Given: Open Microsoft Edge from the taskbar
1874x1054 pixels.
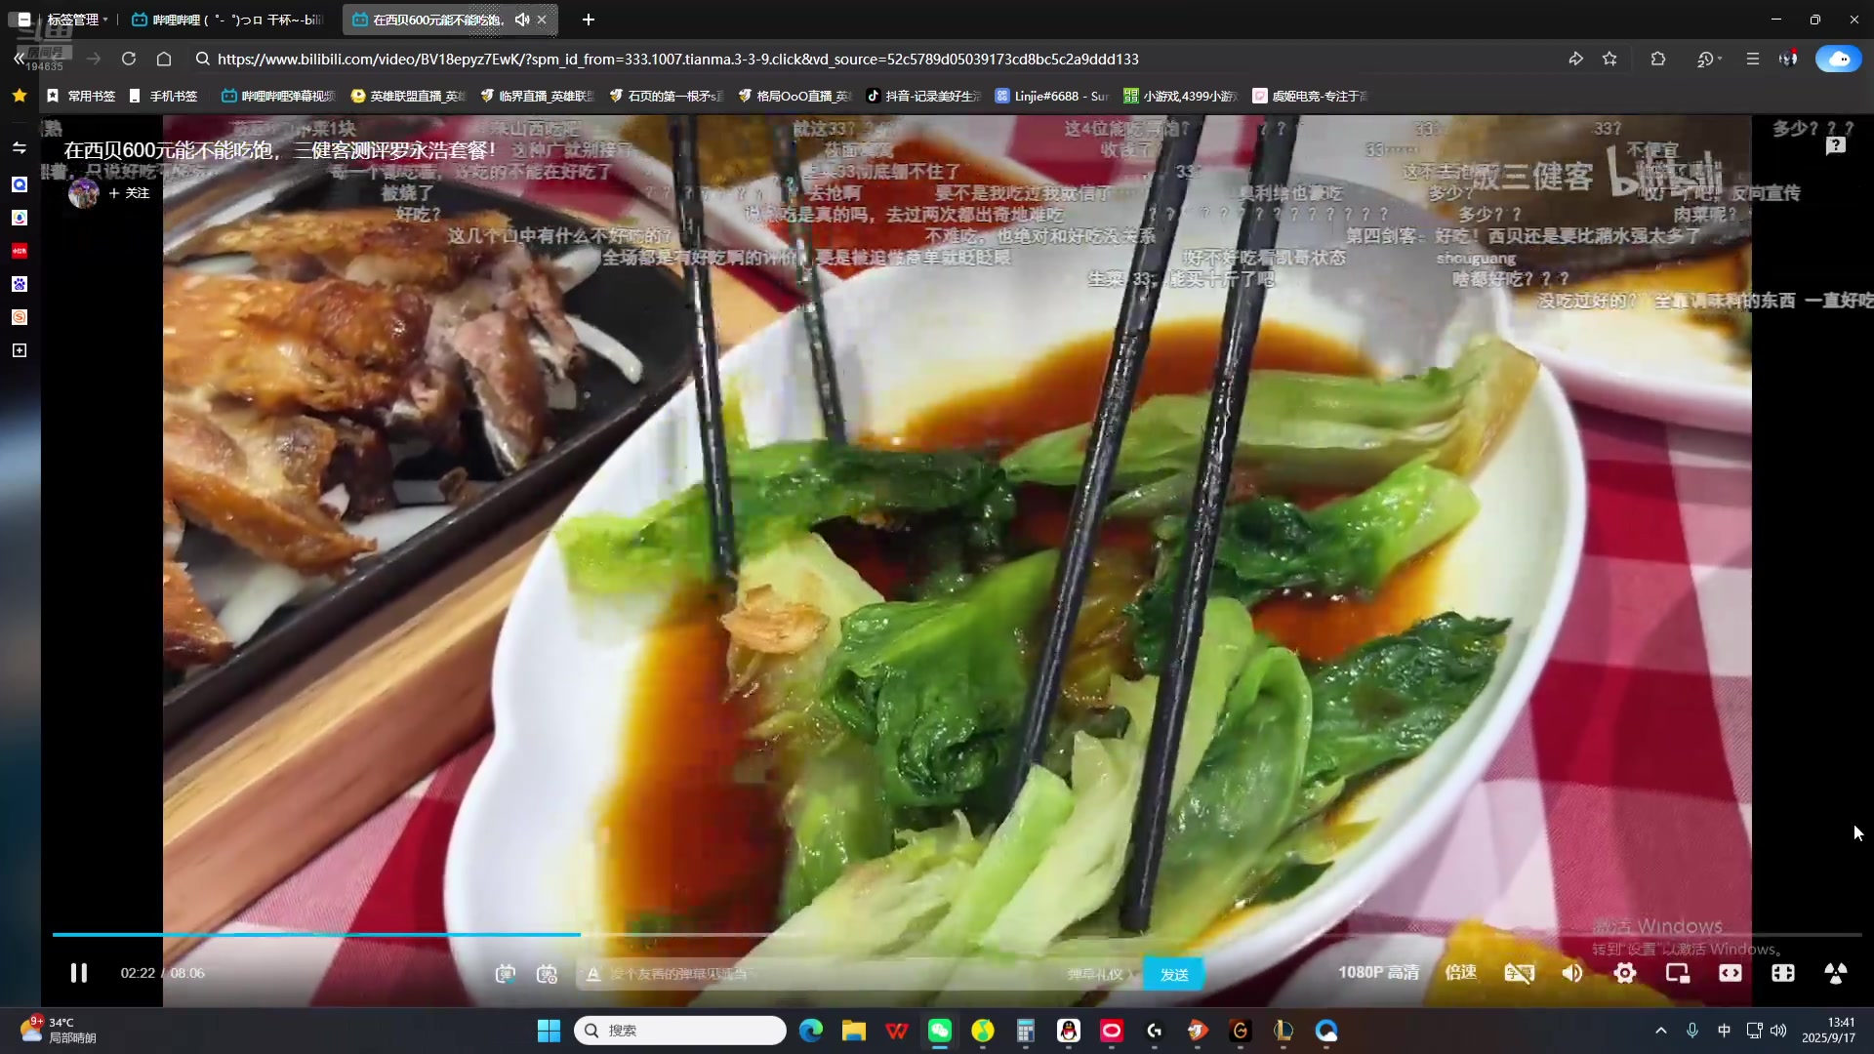Looking at the screenshot, I should pos(810,1031).
